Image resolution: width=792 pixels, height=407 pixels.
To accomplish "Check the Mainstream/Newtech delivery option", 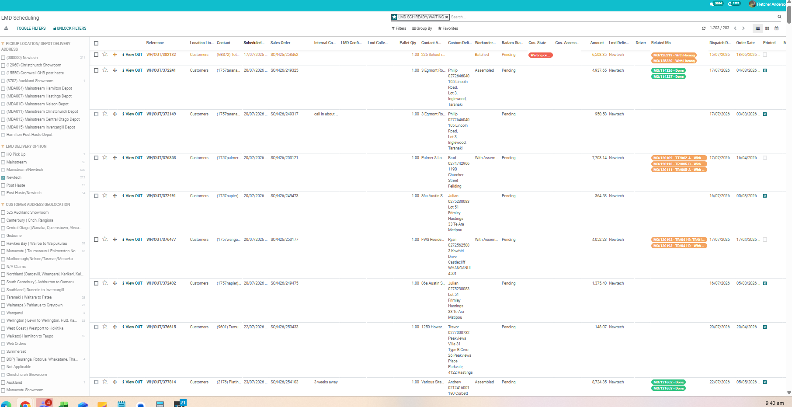I will pyautogui.click(x=3, y=170).
